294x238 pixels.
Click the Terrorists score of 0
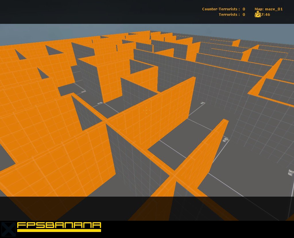243,15
